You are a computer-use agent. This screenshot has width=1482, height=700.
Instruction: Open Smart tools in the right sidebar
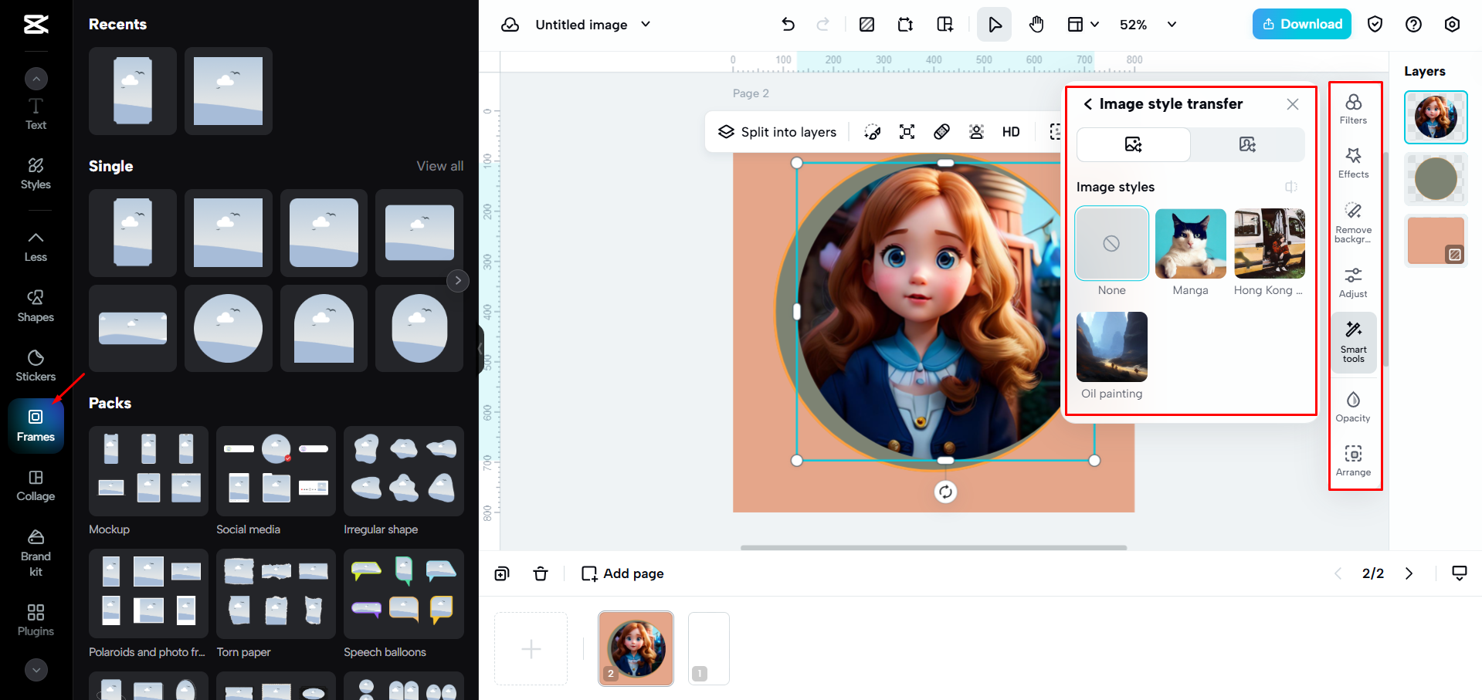tap(1353, 342)
